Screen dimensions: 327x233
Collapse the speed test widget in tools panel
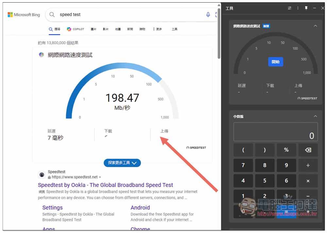point(315,26)
